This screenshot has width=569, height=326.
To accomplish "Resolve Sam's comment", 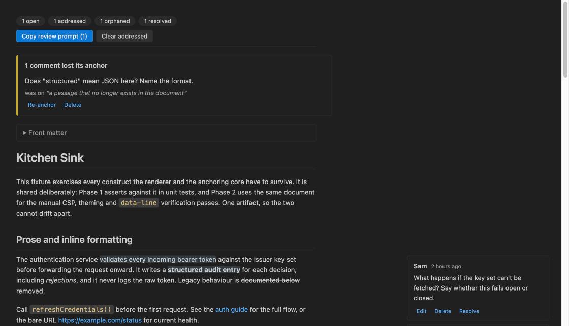I will pos(469,311).
